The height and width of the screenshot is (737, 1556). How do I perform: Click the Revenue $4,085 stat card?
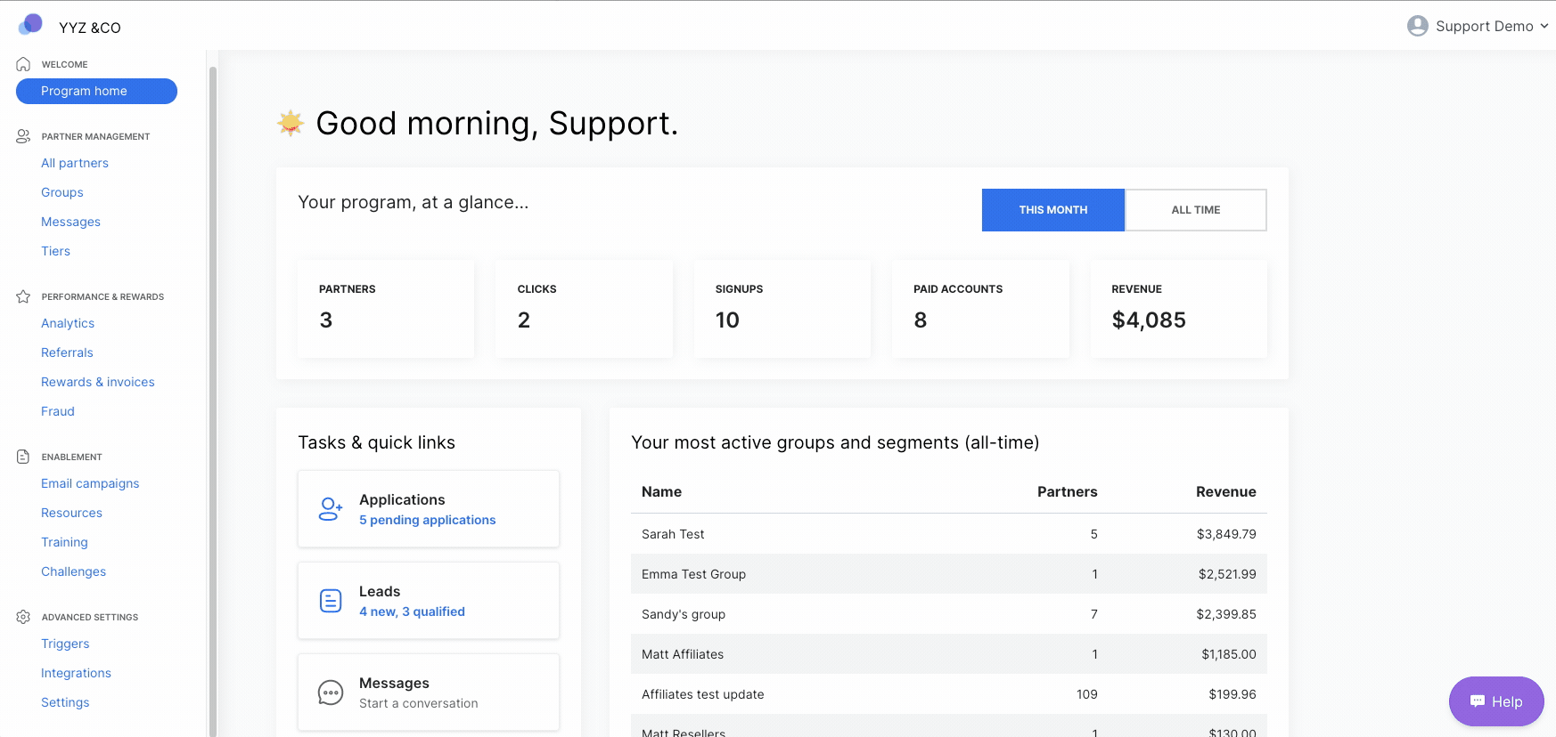1179,309
